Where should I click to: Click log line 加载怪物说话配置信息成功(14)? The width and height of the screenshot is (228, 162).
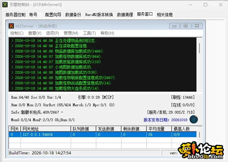61,83
